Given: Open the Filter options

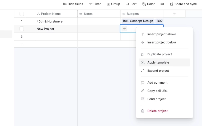Looking at the screenshot, I should [95, 4].
